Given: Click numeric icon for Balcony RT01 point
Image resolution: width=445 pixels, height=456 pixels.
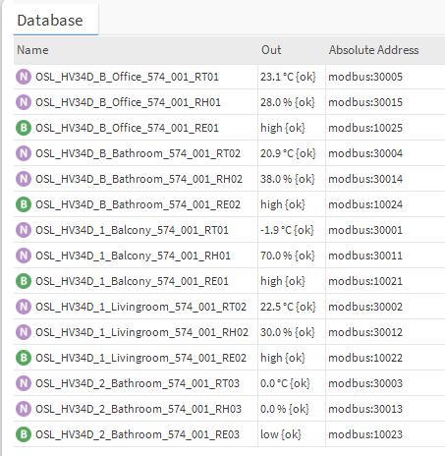Looking at the screenshot, I should (x=24, y=230).
